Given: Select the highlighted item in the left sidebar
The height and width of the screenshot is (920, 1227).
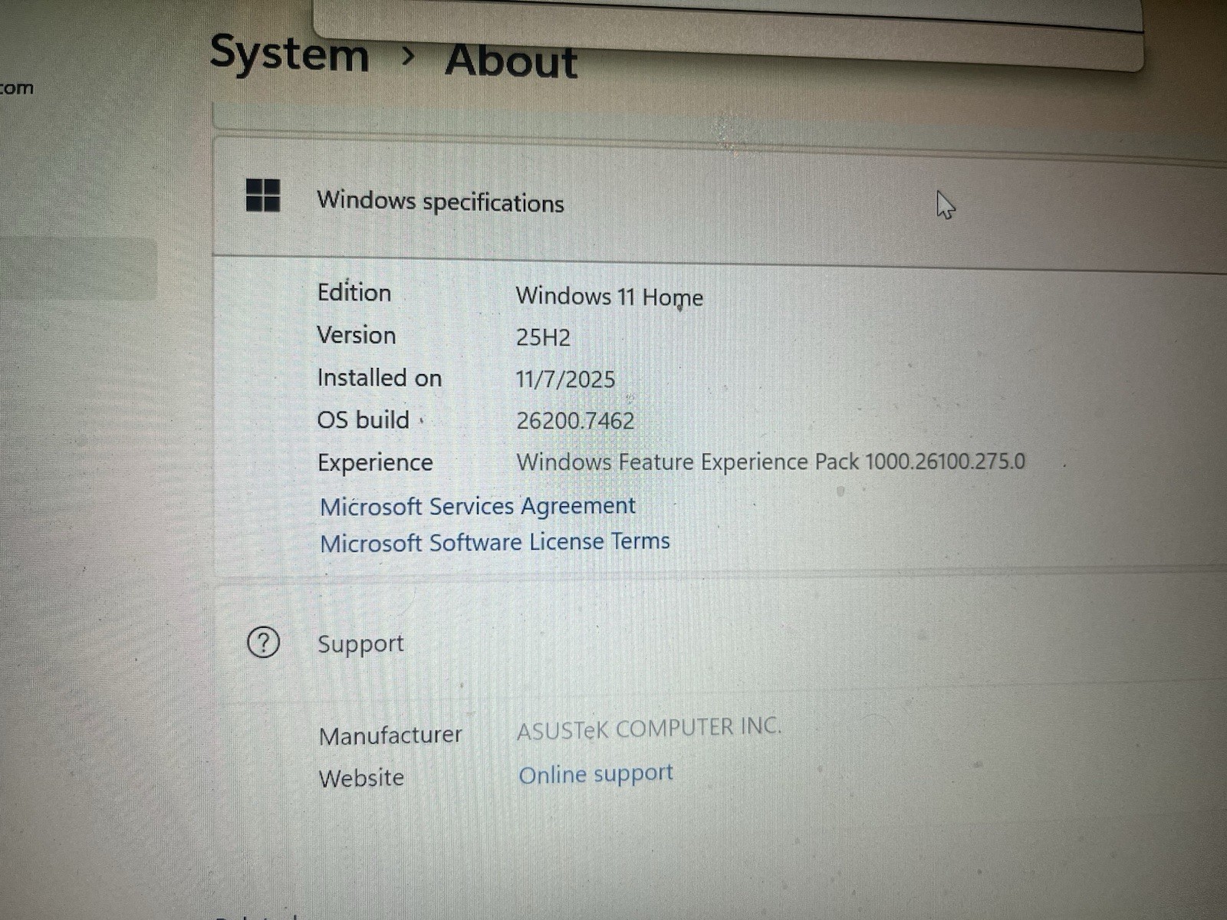Looking at the screenshot, I should tap(78, 268).
